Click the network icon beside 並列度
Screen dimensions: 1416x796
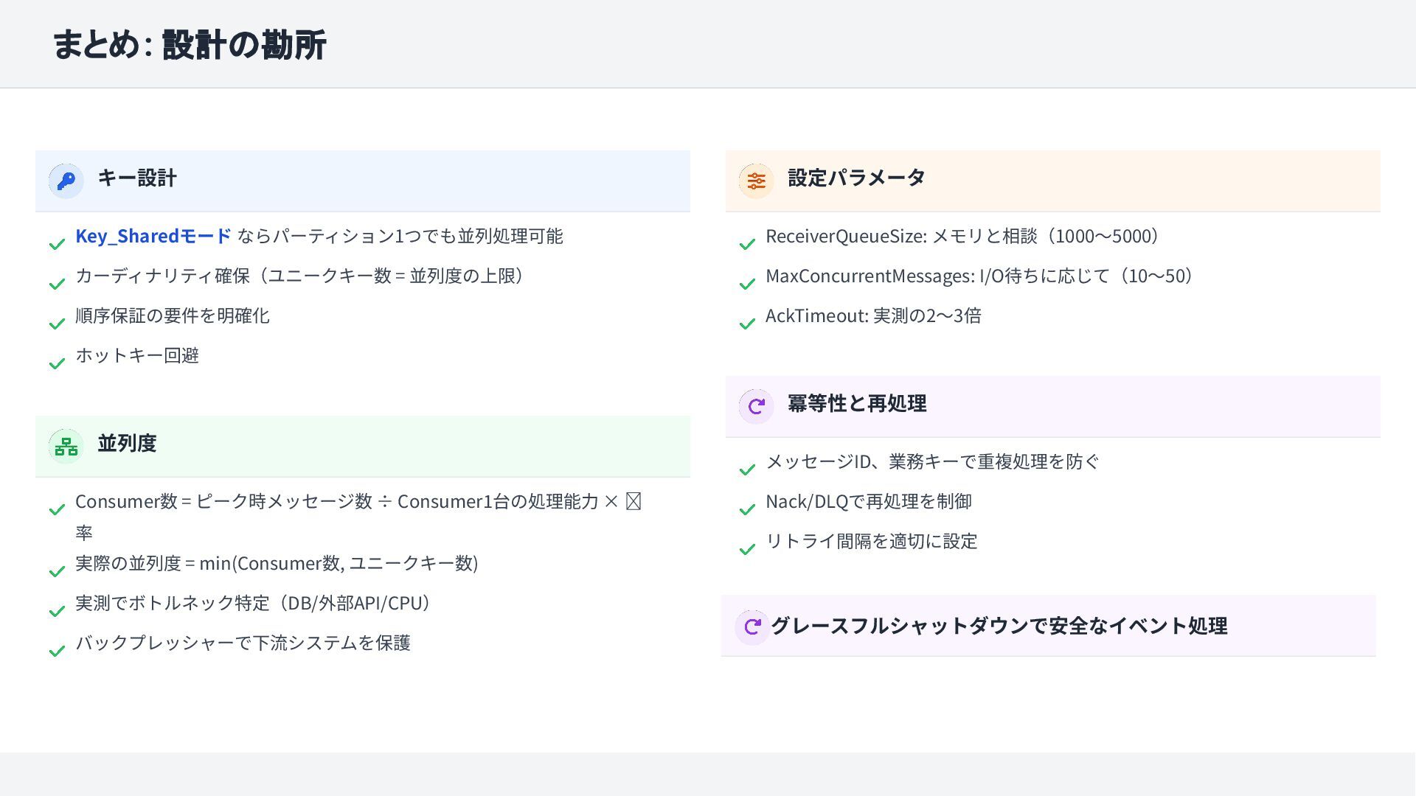click(66, 446)
